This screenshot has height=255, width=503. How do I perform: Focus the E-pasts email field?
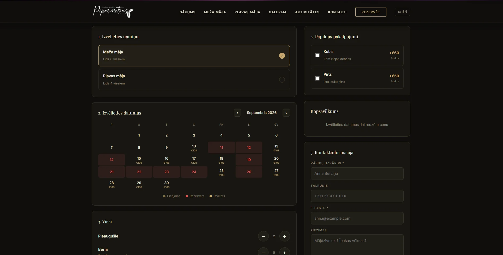(x=357, y=218)
